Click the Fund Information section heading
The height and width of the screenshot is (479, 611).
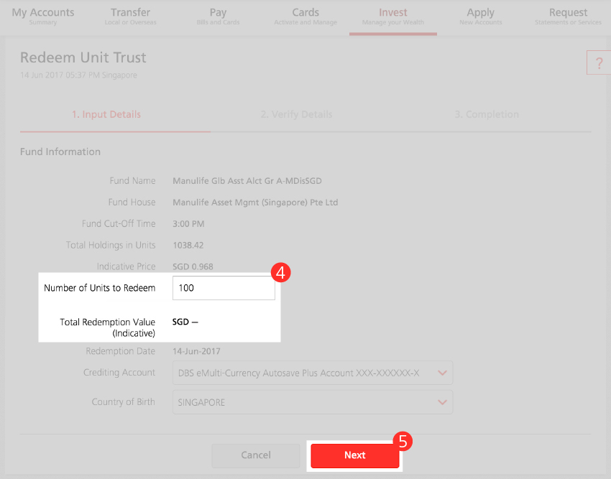point(60,152)
